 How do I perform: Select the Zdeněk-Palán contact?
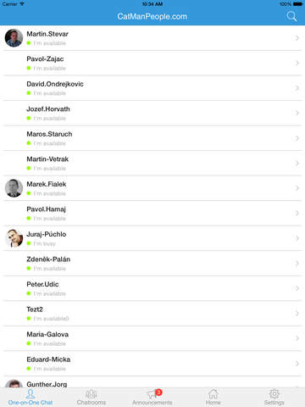click(152, 263)
